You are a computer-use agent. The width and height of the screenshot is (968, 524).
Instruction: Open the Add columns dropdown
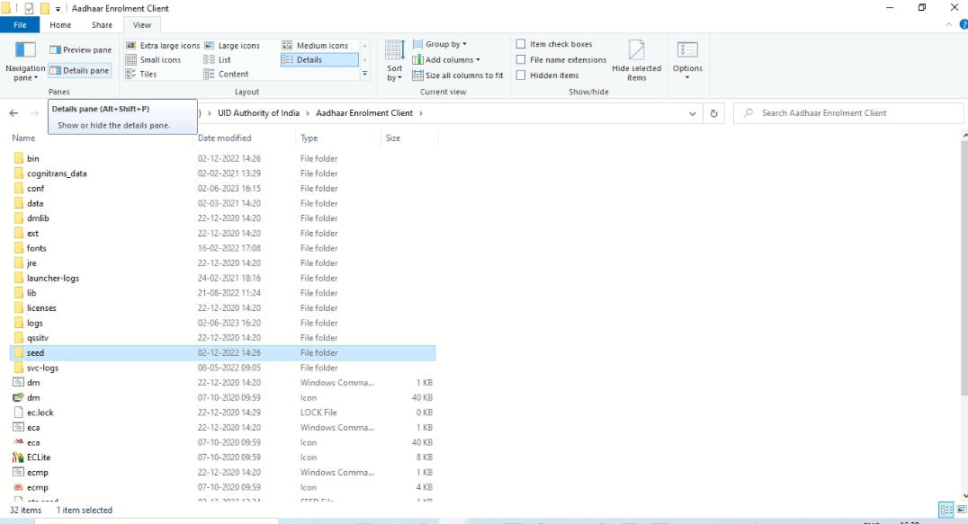(x=445, y=60)
